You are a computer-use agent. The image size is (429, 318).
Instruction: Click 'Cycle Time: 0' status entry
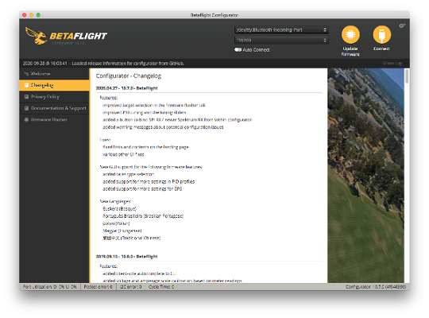(161, 287)
